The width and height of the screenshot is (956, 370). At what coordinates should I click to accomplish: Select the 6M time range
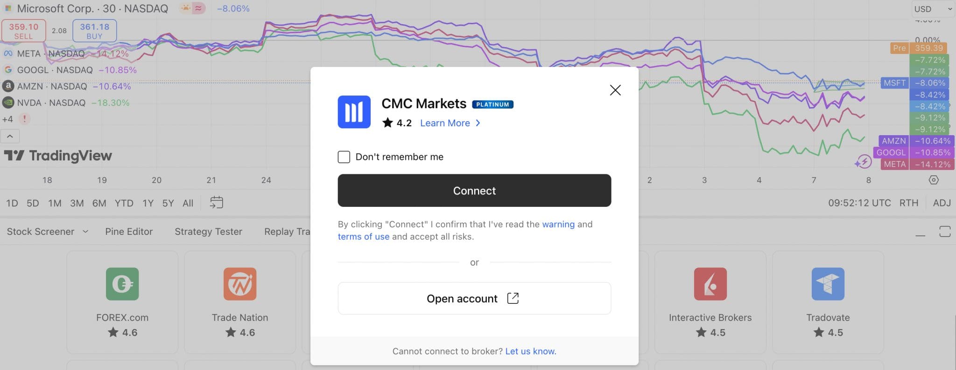click(x=99, y=203)
